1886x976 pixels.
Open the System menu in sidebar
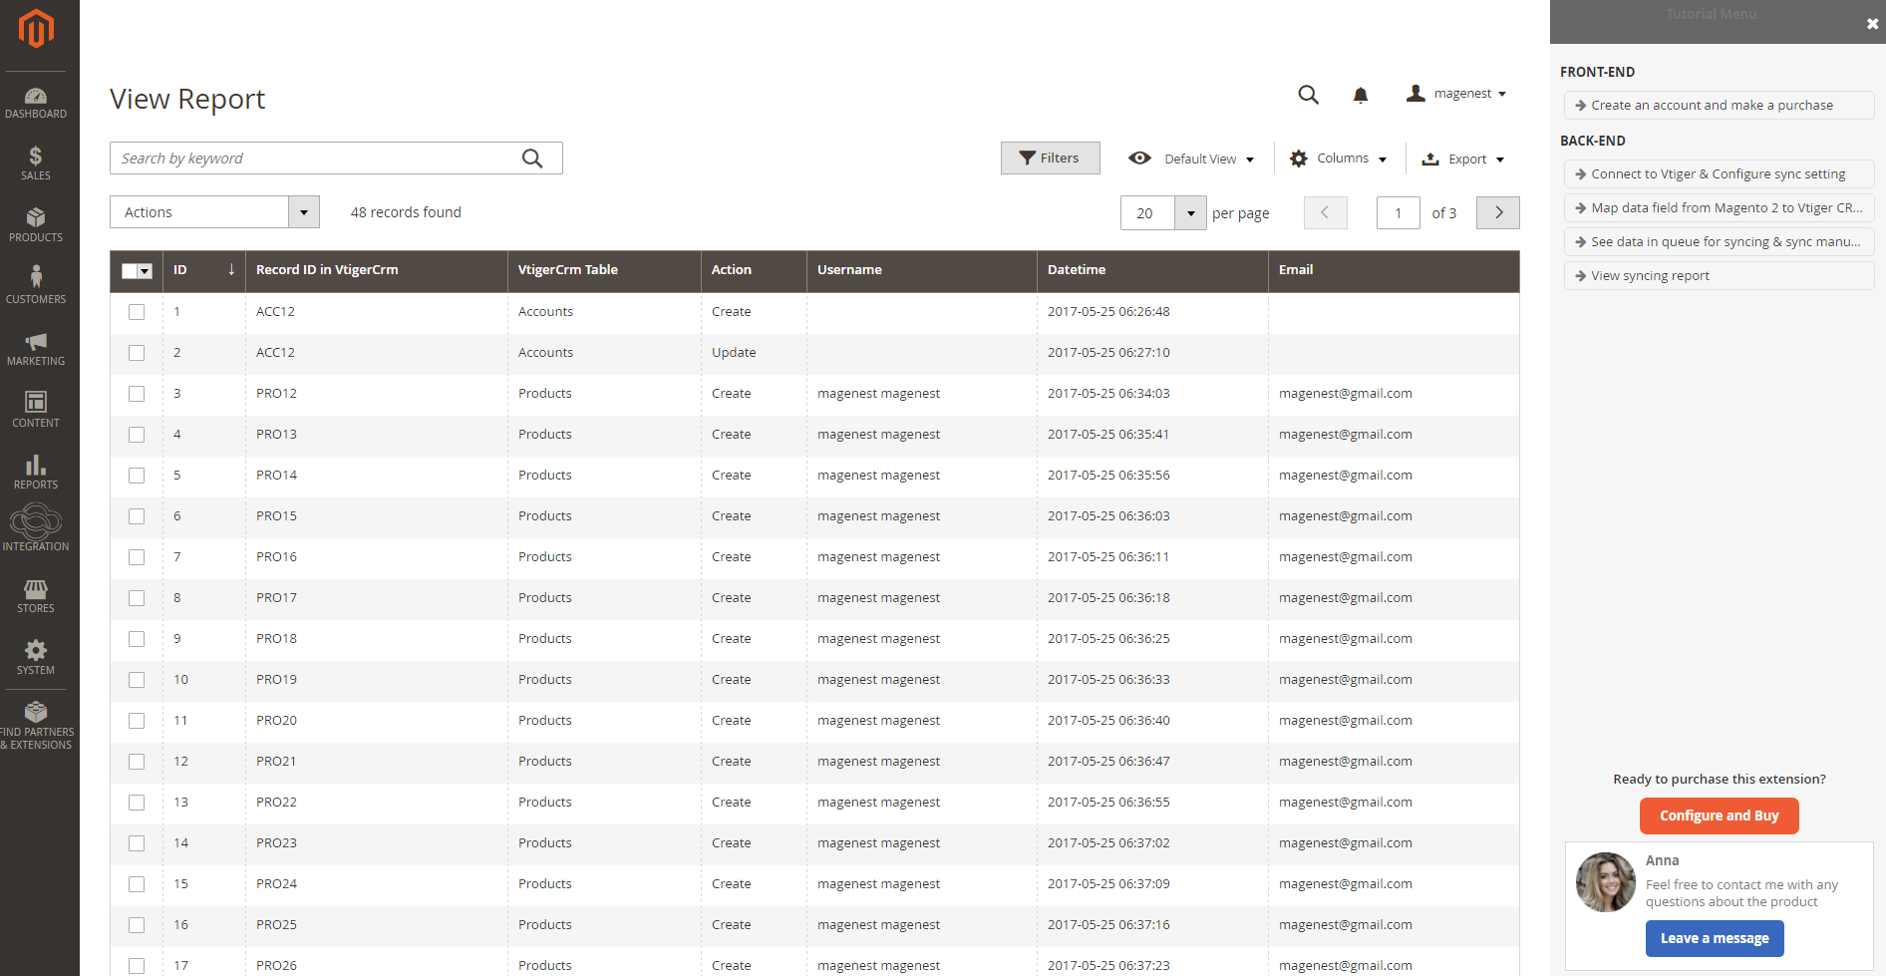click(36, 657)
